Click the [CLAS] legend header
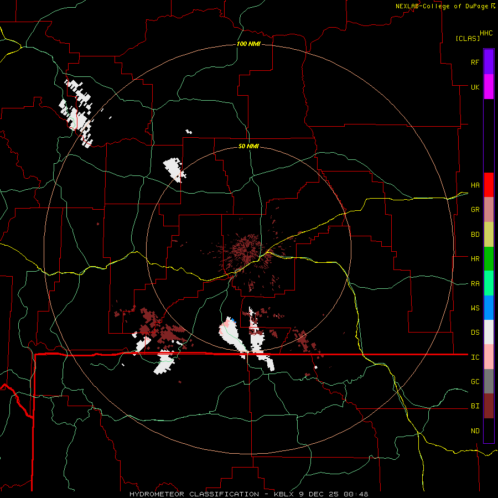 pos(468,38)
